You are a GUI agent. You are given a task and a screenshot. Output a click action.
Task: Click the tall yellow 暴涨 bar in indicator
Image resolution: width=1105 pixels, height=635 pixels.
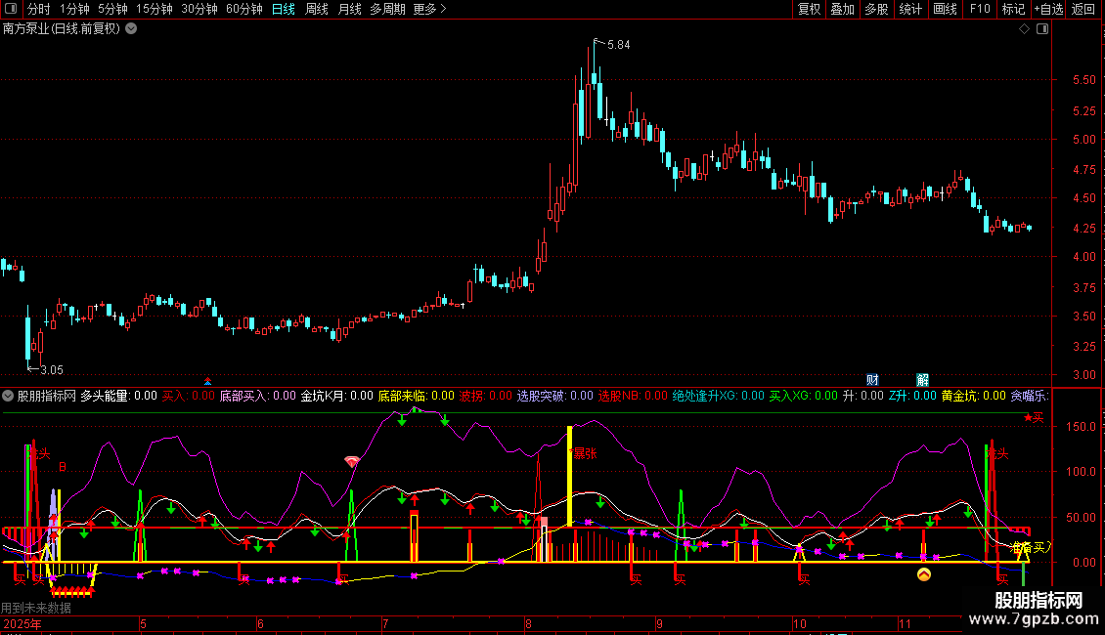(x=569, y=477)
